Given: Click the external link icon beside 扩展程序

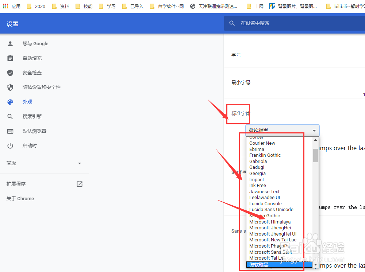Looking at the screenshot, I should [79, 184].
